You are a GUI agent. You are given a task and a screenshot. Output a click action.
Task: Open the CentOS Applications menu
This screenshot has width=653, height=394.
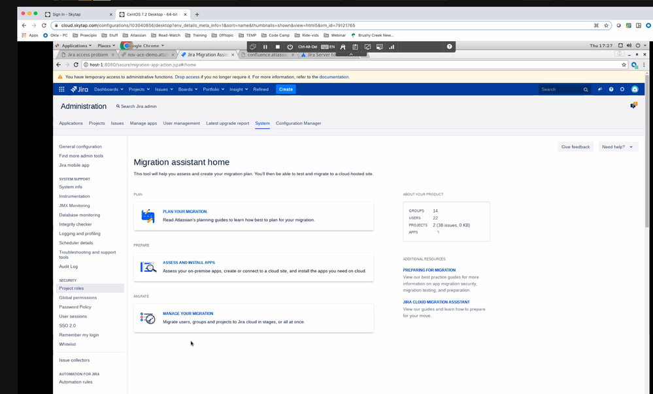(76, 45)
